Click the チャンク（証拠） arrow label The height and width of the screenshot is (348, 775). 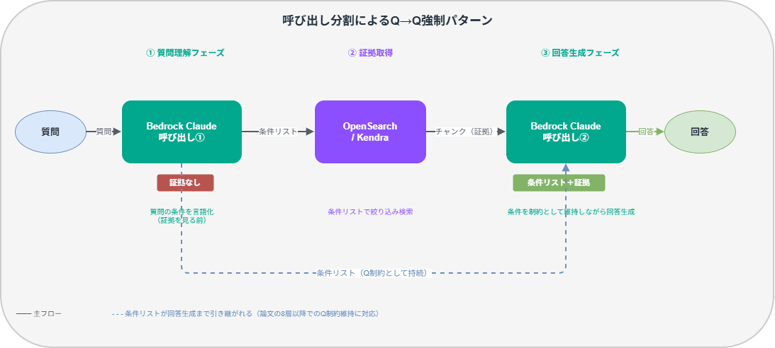click(465, 132)
